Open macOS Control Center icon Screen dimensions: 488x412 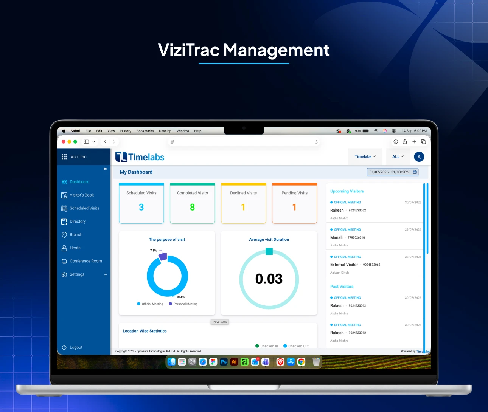point(394,131)
